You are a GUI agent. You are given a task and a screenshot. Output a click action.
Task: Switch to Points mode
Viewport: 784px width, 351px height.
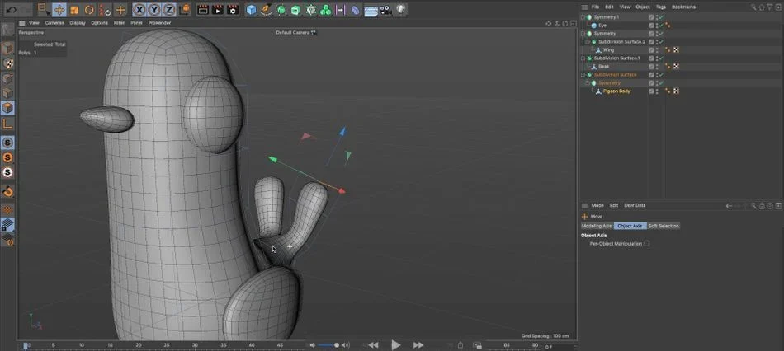tap(7, 78)
